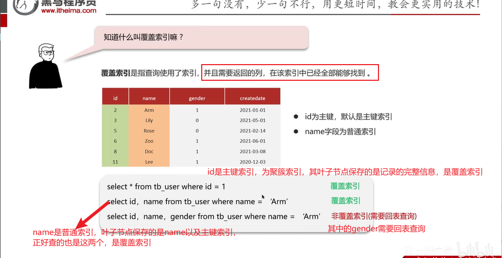Select gender value in the Arm row
This screenshot has width=502, height=258.
(x=197, y=110)
